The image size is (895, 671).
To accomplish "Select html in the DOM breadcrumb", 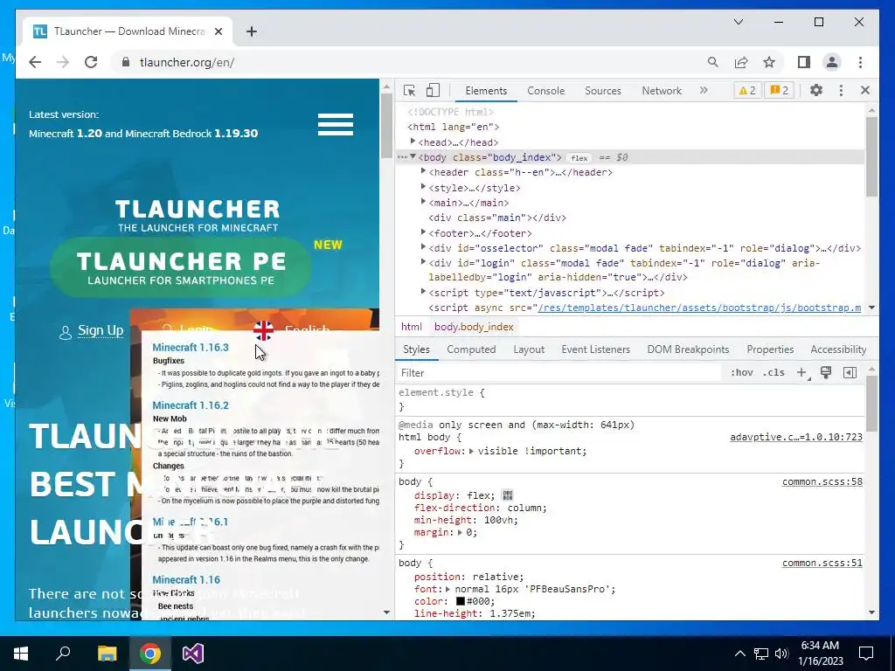I will (x=411, y=327).
